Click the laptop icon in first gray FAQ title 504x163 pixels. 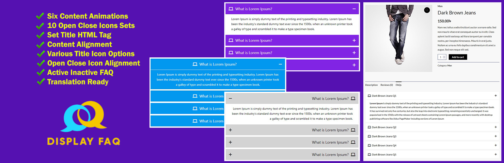(x=353, y=98)
